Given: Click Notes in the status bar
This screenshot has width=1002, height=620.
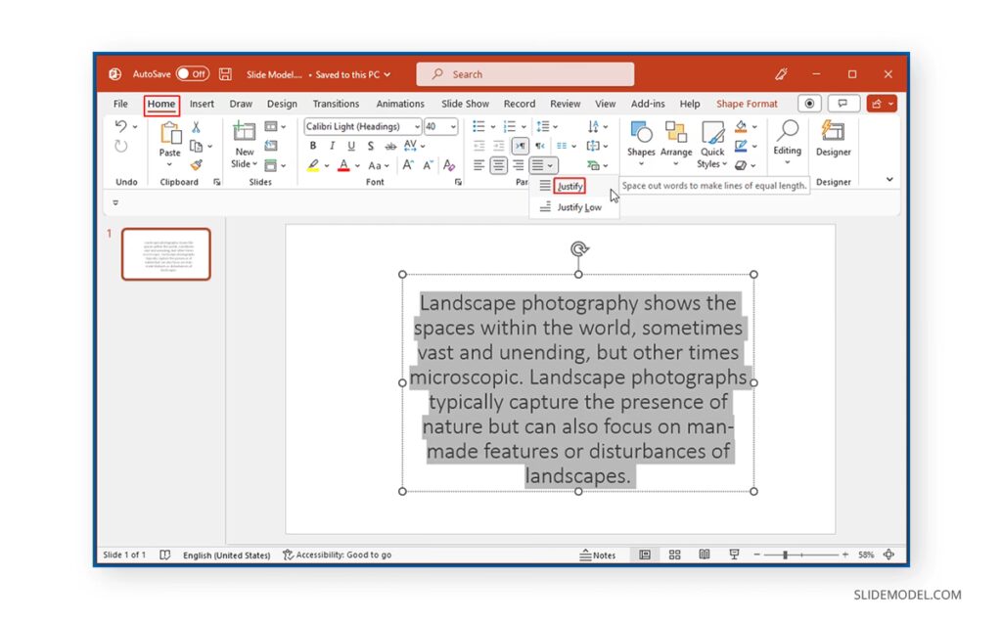Looking at the screenshot, I should click(598, 554).
